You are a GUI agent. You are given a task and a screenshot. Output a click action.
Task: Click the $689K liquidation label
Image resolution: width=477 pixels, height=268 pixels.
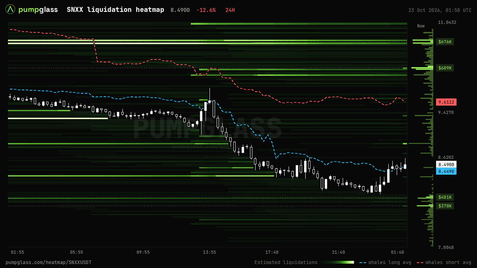445,68
